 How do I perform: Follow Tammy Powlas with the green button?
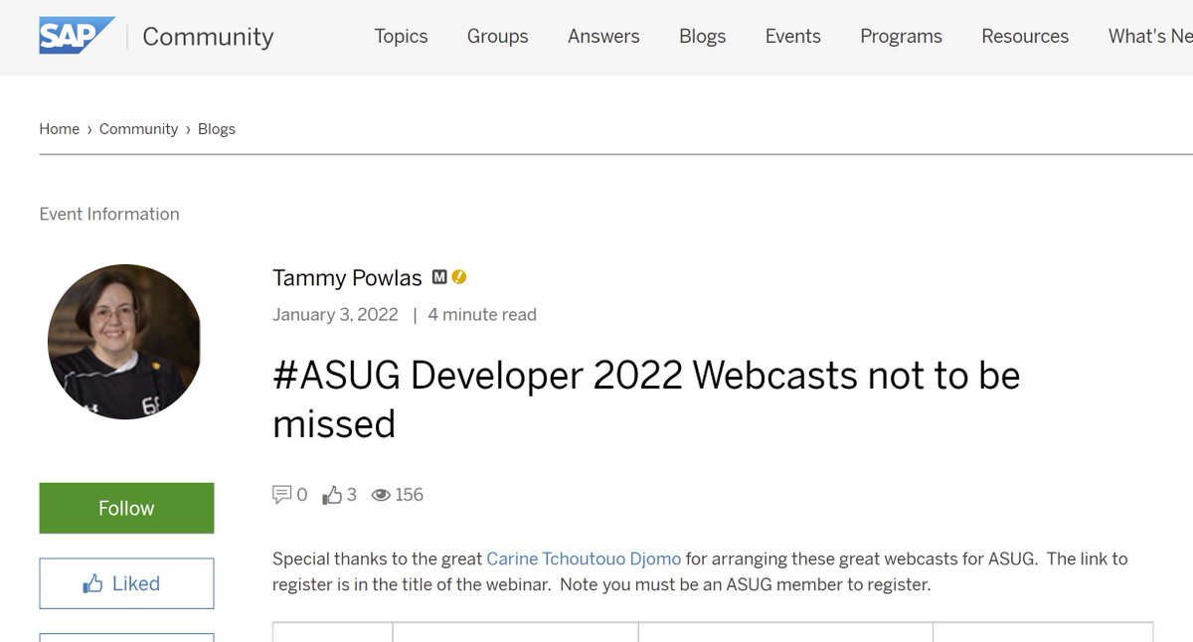[125, 507]
